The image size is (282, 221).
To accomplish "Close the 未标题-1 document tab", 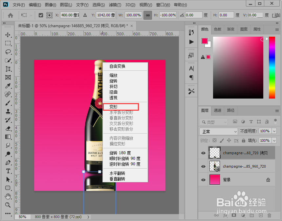I will point(132,26).
